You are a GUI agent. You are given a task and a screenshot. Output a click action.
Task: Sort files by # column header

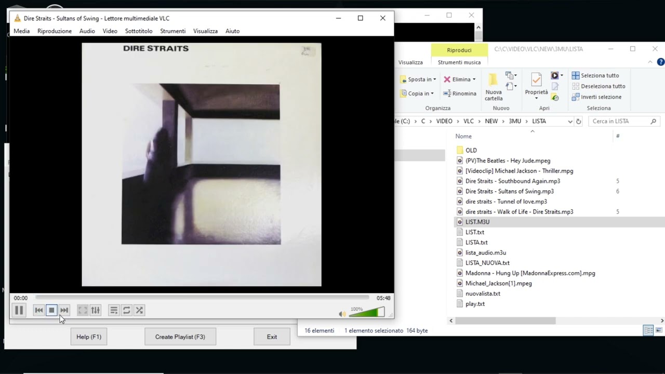[618, 136]
